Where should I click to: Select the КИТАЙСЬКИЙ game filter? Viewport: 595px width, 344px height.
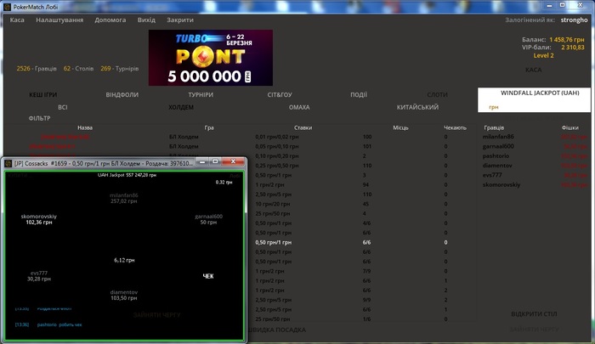418,107
